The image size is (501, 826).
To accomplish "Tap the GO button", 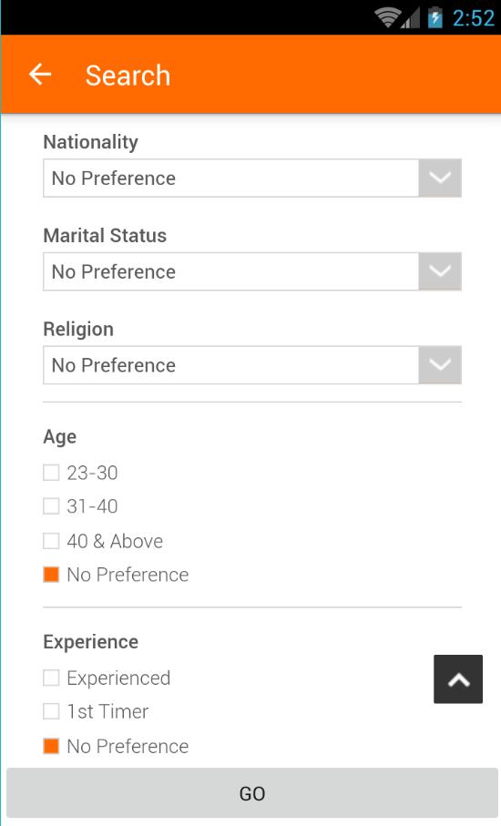I will (251, 793).
